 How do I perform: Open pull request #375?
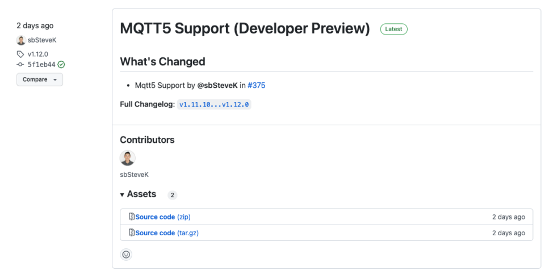(x=257, y=86)
